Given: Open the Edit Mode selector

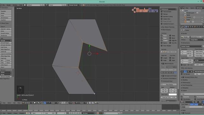Looking at the screenshot, I should 27,103.
